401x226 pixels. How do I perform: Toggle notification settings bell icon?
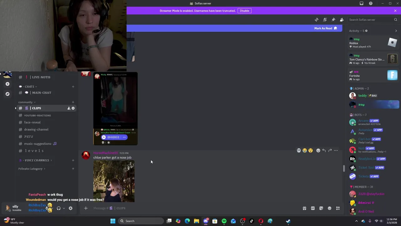coord(325,20)
